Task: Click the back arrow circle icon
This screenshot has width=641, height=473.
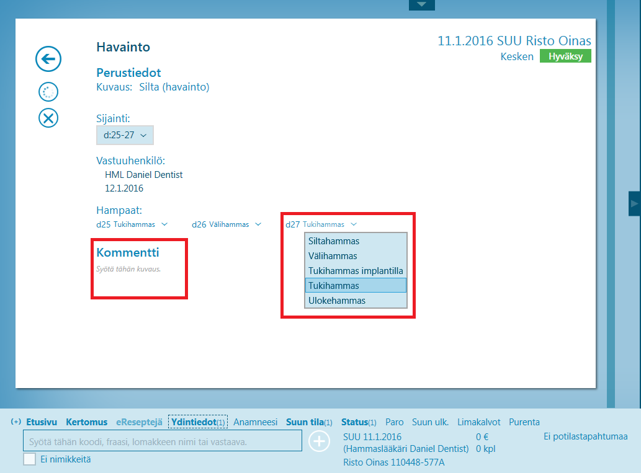Action: pyautogui.click(x=48, y=60)
